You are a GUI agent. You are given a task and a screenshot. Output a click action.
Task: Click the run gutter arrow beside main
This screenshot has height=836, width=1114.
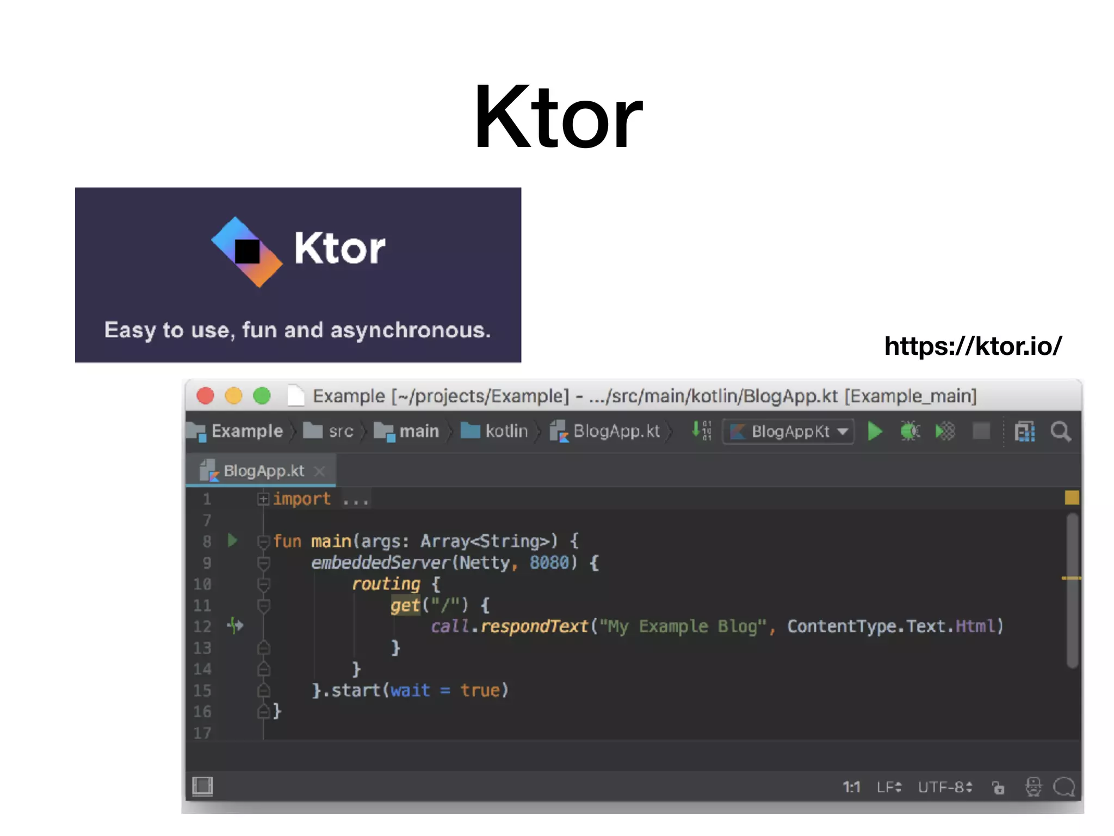233,540
